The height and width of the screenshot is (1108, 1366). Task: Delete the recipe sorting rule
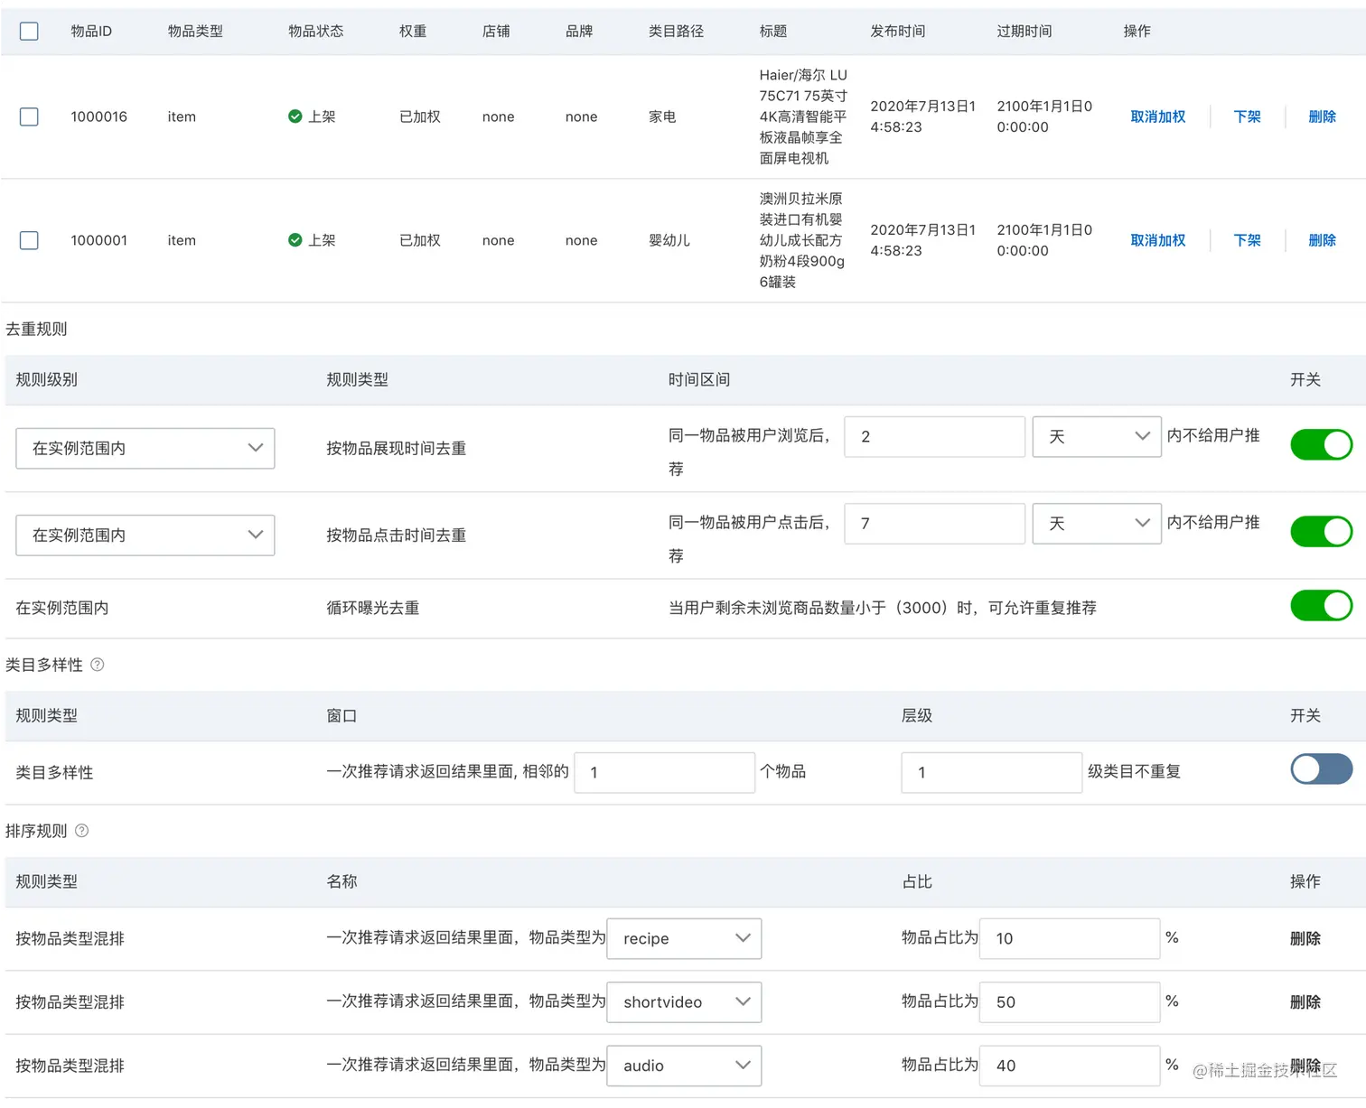click(x=1305, y=938)
